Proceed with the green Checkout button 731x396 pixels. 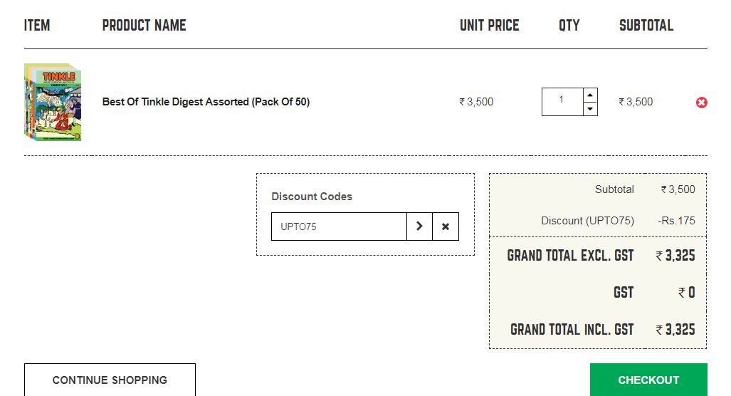[x=648, y=380]
